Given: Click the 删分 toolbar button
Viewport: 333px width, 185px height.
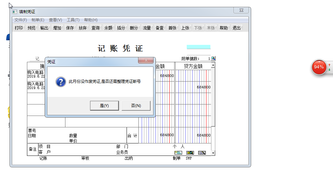Looking at the screenshot, I should pyautogui.click(x=134, y=28).
